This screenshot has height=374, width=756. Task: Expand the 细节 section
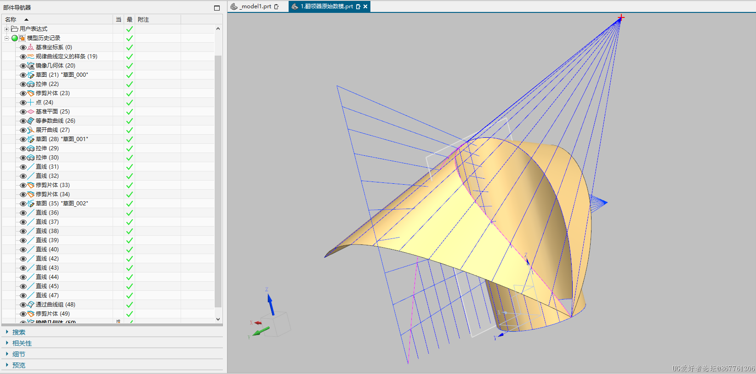7,354
